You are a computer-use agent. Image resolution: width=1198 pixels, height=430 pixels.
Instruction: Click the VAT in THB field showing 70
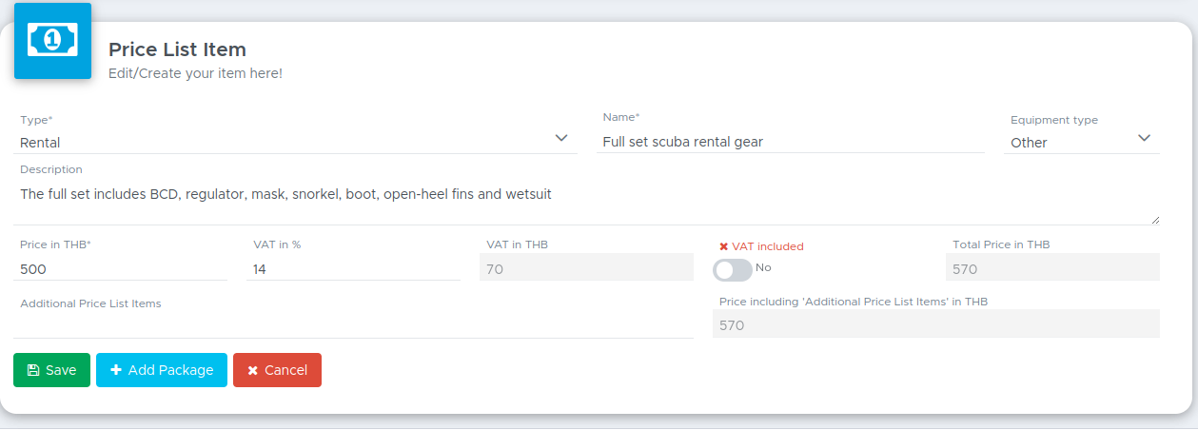[x=586, y=269]
